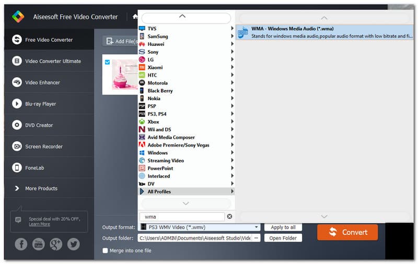Screen dimensions: 418x264
Task: Enable Merge into one file checkbox
Action: pyautogui.click(x=106, y=250)
